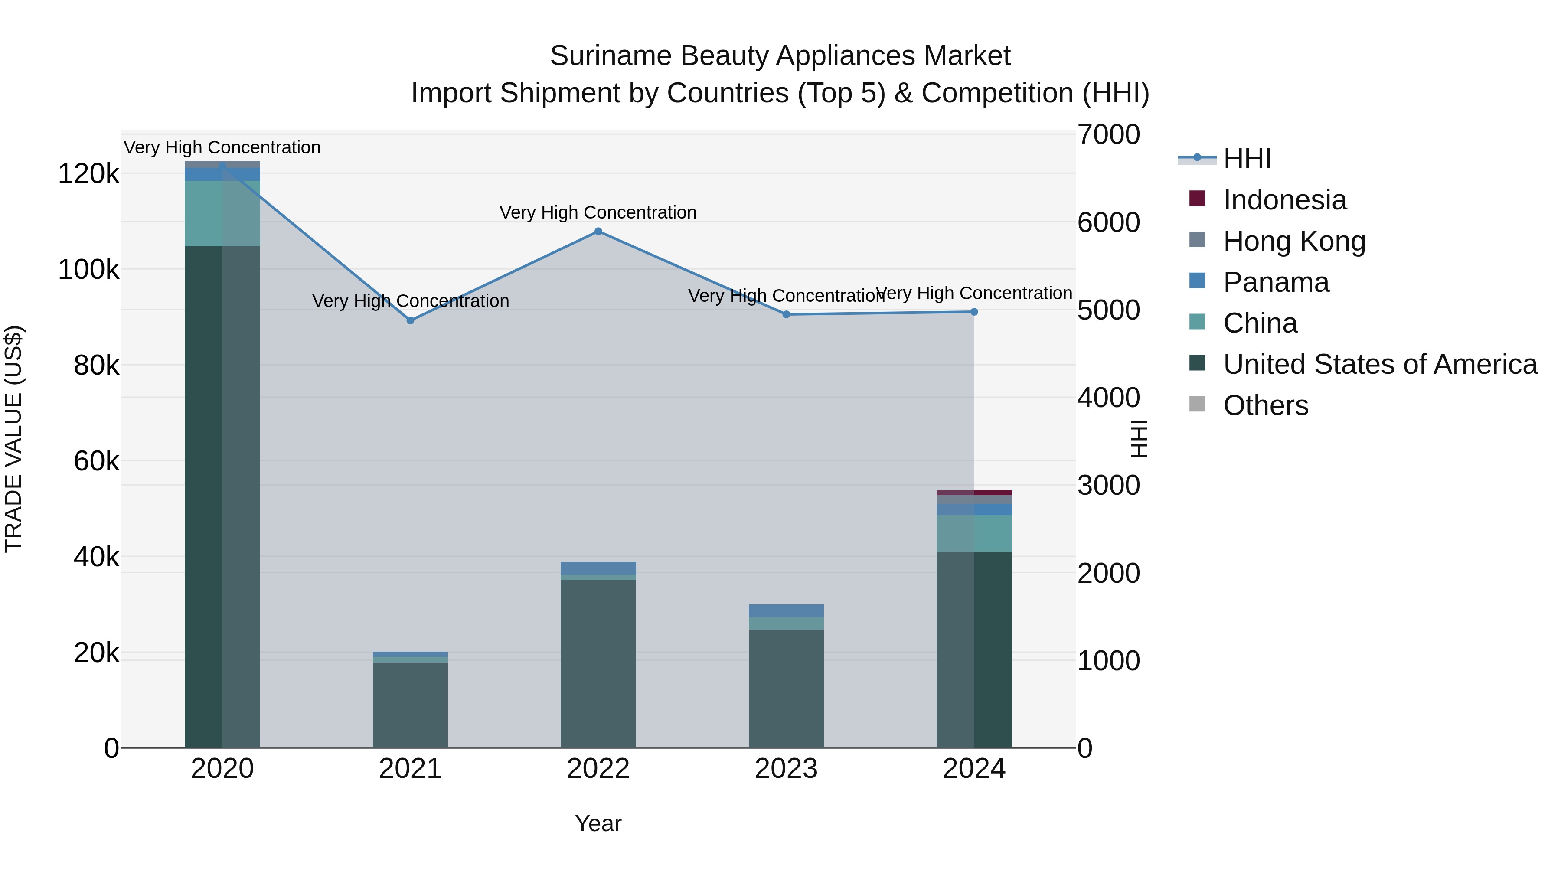Click the 2023 x-axis label
Screen dimensions: 1561x878
[x=786, y=769]
